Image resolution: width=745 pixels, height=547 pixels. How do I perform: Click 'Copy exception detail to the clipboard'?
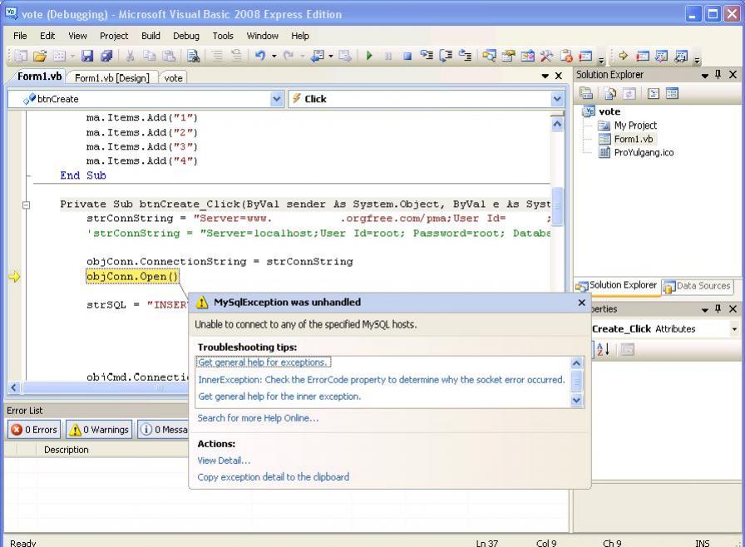coord(274,476)
